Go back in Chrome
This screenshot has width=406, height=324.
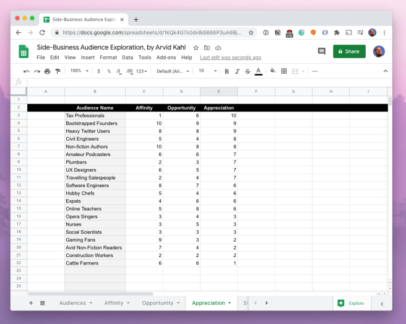click(x=19, y=33)
